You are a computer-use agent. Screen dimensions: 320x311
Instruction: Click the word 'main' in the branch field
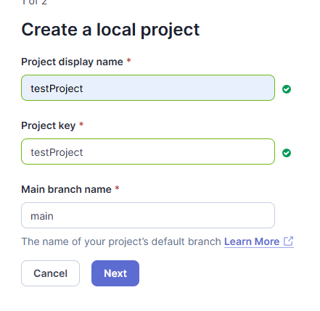tap(42, 216)
